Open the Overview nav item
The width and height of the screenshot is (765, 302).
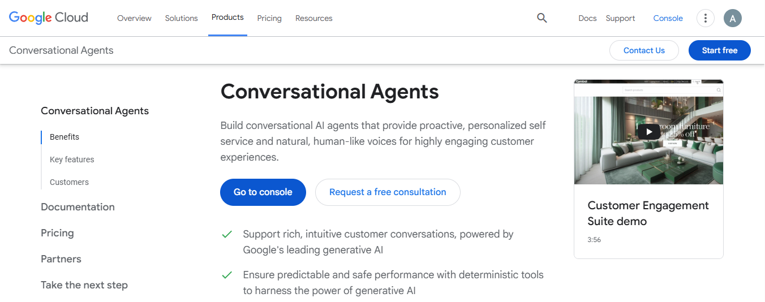pos(134,18)
